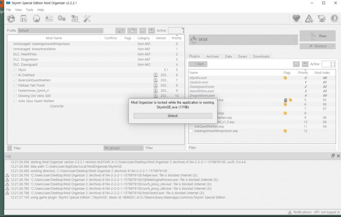This screenshot has width=341, height=217.
Task: Enable the icepenguinworldmapclassic.esp plugin checkbox
Action: [191, 131]
